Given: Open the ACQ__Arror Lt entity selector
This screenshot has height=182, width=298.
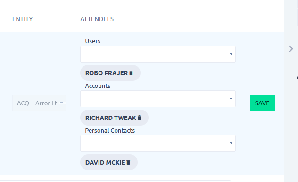Looking at the screenshot, I should 39,103.
